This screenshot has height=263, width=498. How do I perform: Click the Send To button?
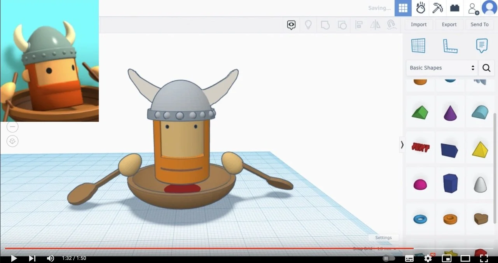pyautogui.click(x=479, y=24)
